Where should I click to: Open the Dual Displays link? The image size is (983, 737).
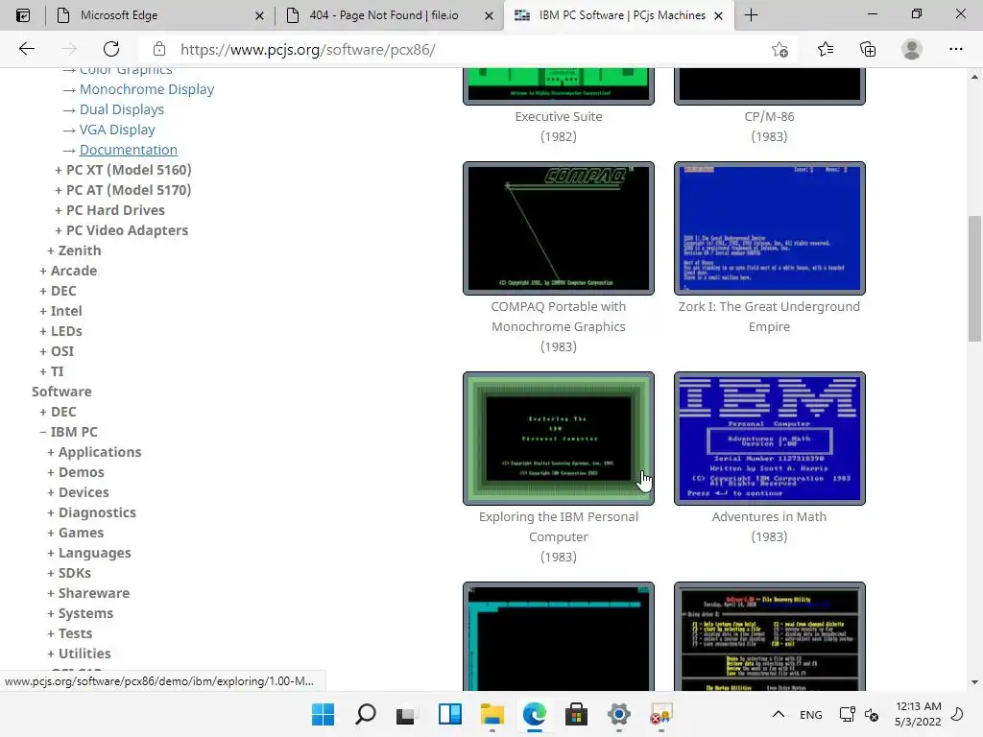point(122,109)
